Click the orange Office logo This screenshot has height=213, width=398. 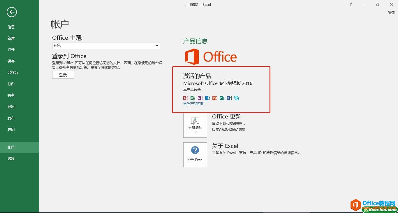[211, 57]
